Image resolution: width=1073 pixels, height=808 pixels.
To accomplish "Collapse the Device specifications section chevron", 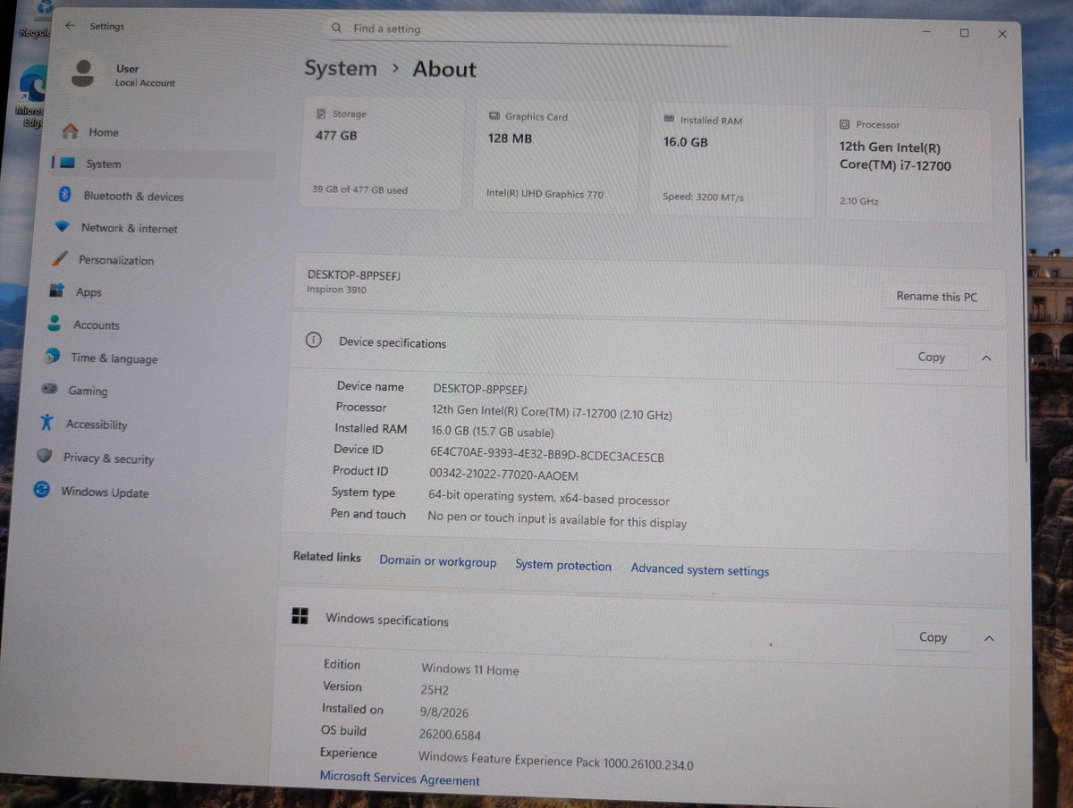I will 986,358.
